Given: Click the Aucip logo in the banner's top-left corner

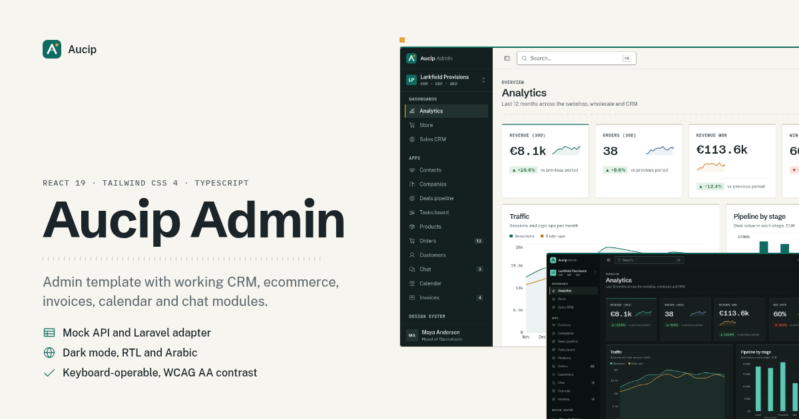Looking at the screenshot, I should coord(52,49).
